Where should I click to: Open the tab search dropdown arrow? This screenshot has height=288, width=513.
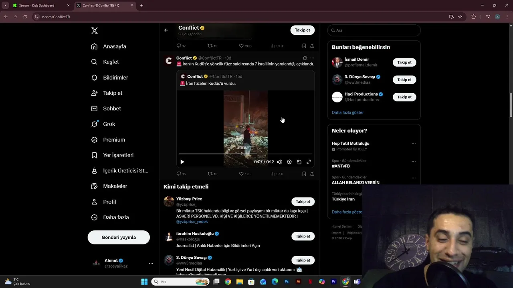5,6
